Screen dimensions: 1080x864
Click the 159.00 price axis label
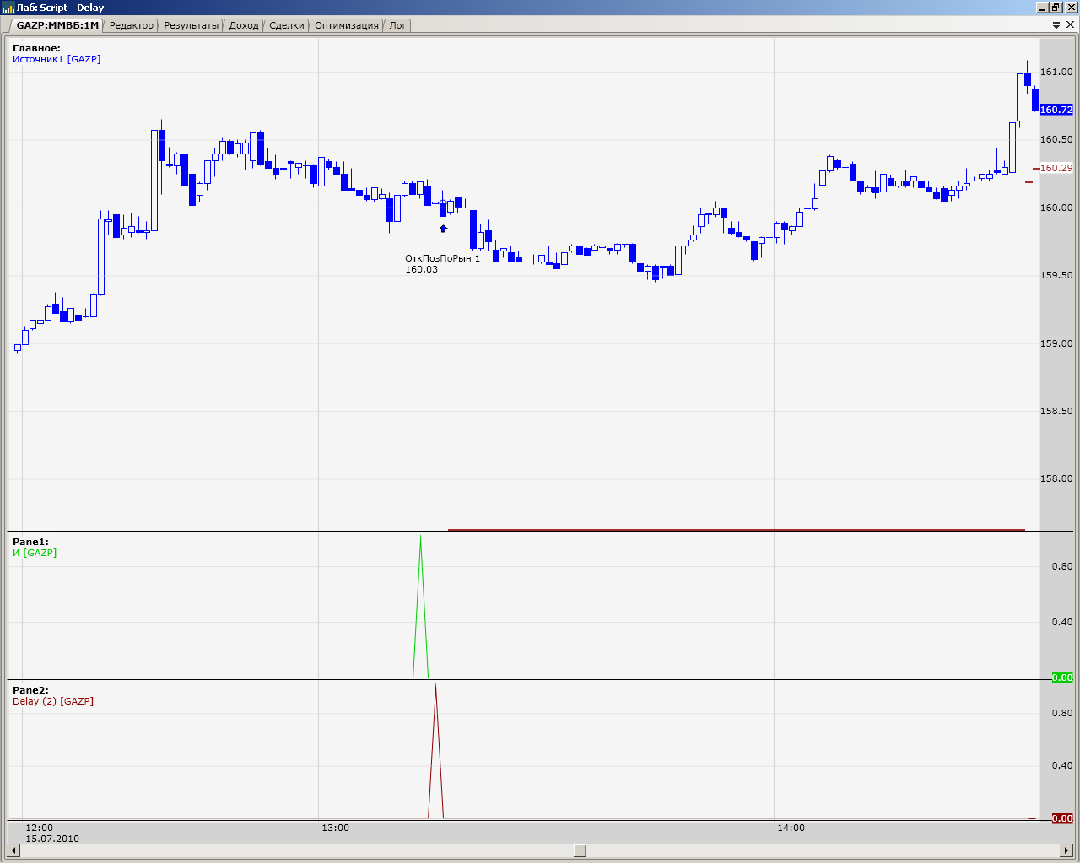(x=1056, y=343)
